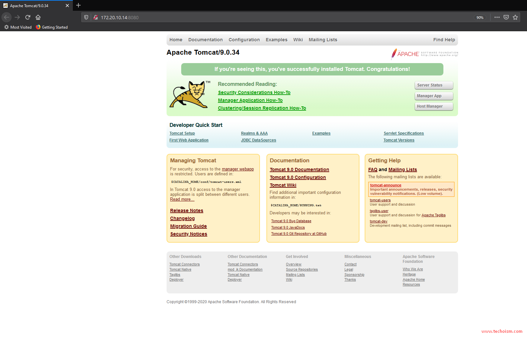Open a new tab with the plus icon
Image resolution: width=527 pixels, height=337 pixels.
pyautogui.click(x=78, y=6)
